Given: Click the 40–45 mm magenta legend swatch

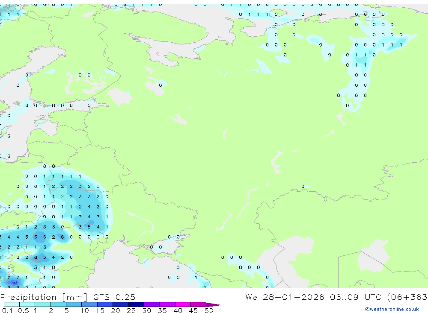Looking at the screenshot, I should (183, 304).
